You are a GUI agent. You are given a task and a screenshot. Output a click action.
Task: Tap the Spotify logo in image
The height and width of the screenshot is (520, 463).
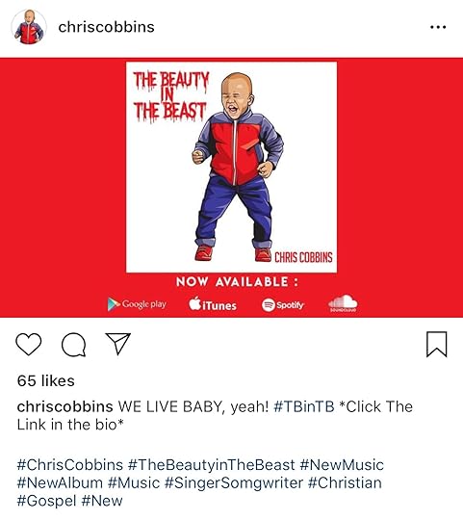[x=283, y=304]
